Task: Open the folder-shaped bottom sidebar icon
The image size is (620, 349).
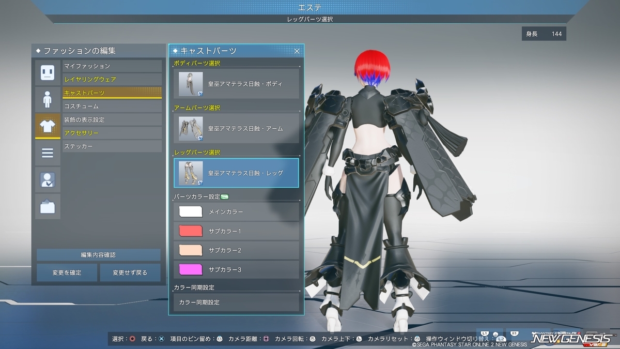Action: 48,207
